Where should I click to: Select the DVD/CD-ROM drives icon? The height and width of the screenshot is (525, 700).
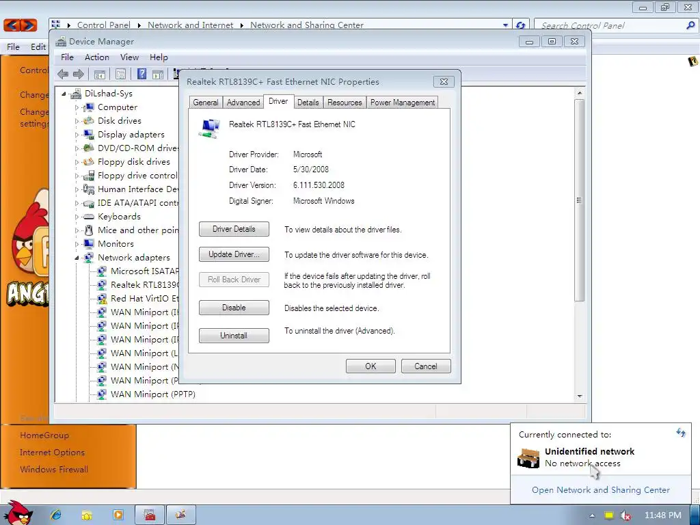coord(89,148)
